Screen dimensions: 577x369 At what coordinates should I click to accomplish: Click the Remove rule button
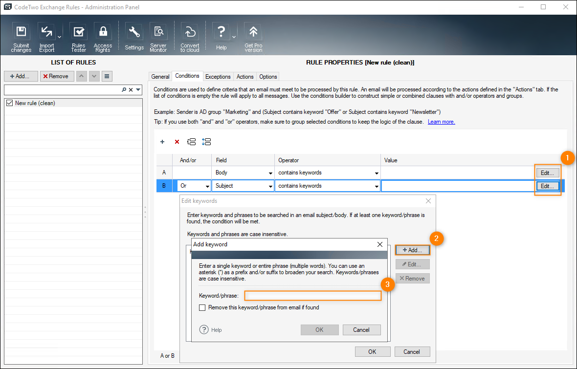pyautogui.click(x=57, y=76)
